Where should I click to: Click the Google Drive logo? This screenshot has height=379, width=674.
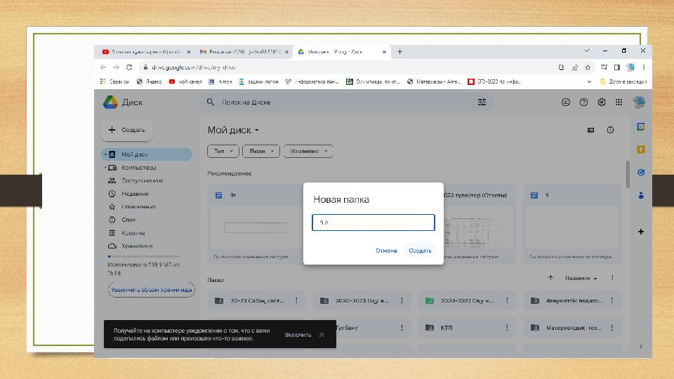pyautogui.click(x=110, y=102)
